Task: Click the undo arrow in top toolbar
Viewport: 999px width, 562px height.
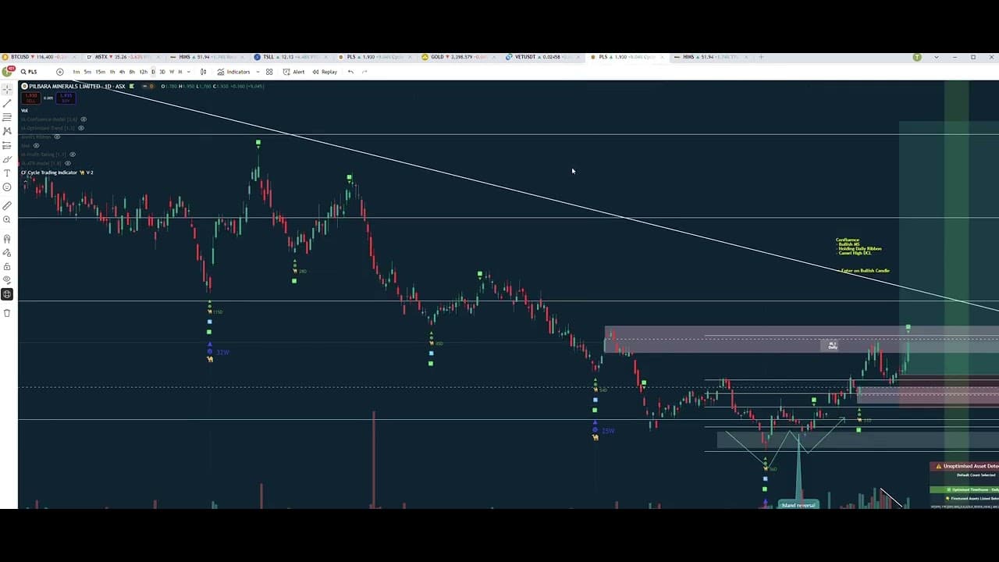Action: coord(350,72)
